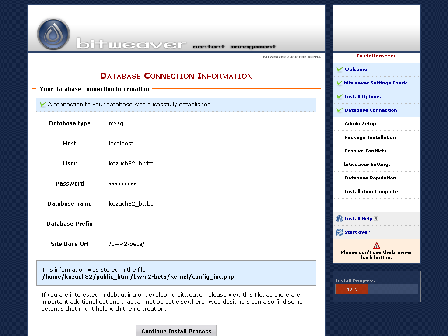
Task: Click the 40% install progress bar
Action: [377, 289]
